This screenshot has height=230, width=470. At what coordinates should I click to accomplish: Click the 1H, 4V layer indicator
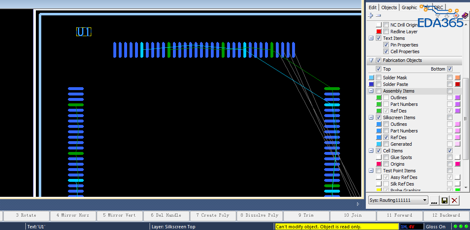tap(412, 227)
